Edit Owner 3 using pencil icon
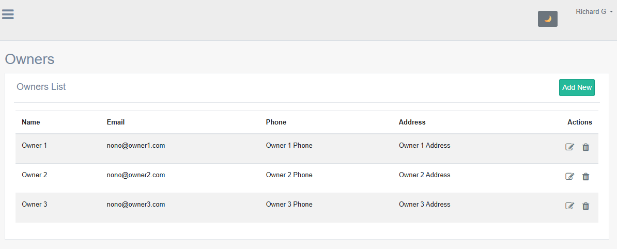The height and width of the screenshot is (249, 617). point(569,206)
